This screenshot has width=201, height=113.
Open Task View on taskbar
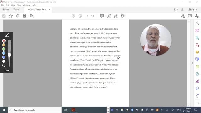(65, 110)
